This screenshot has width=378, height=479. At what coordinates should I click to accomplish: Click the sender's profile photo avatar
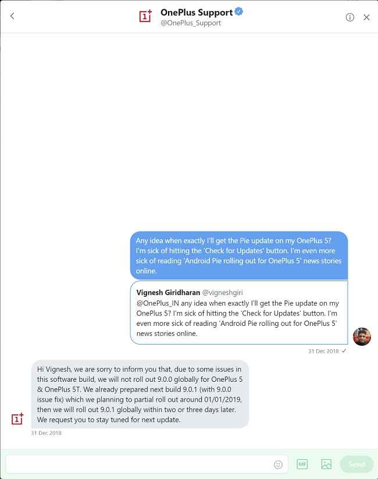[362, 336]
